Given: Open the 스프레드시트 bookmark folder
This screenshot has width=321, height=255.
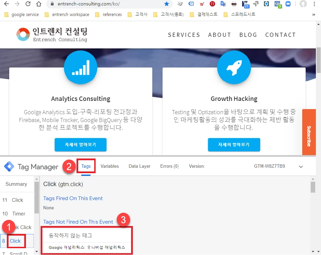Looking at the screenshot, I should (x=239, y=15).
